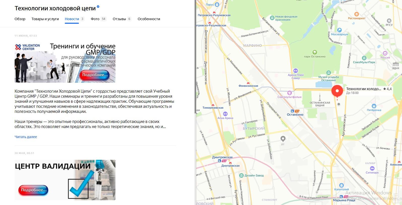Click the 'Читать далее' link
The width and height of the screenshot is (402, 205).
pyautogui.click(x=26, y=137)
